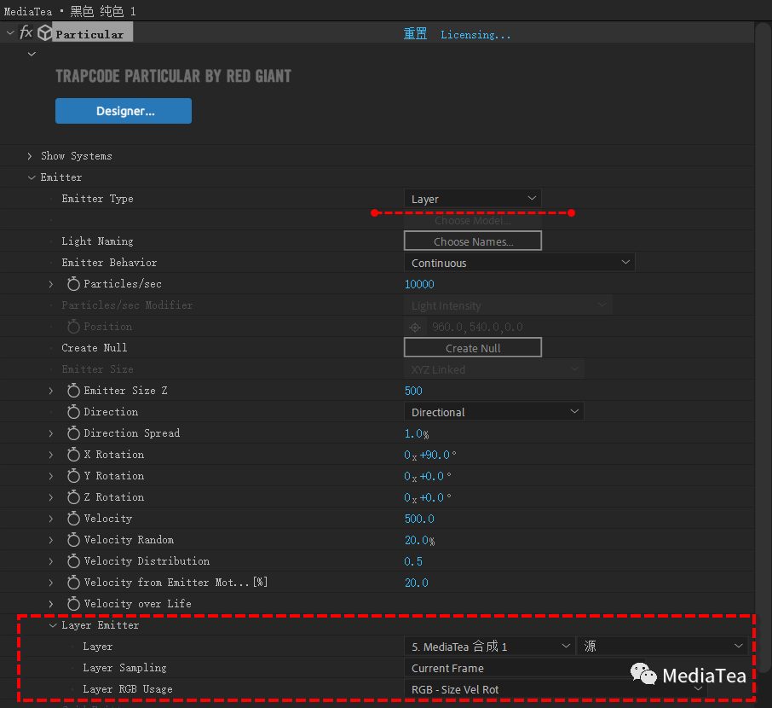Toggle the Velocity Random stopwatch
Viewport: 772px width, 708px height.
73,540
